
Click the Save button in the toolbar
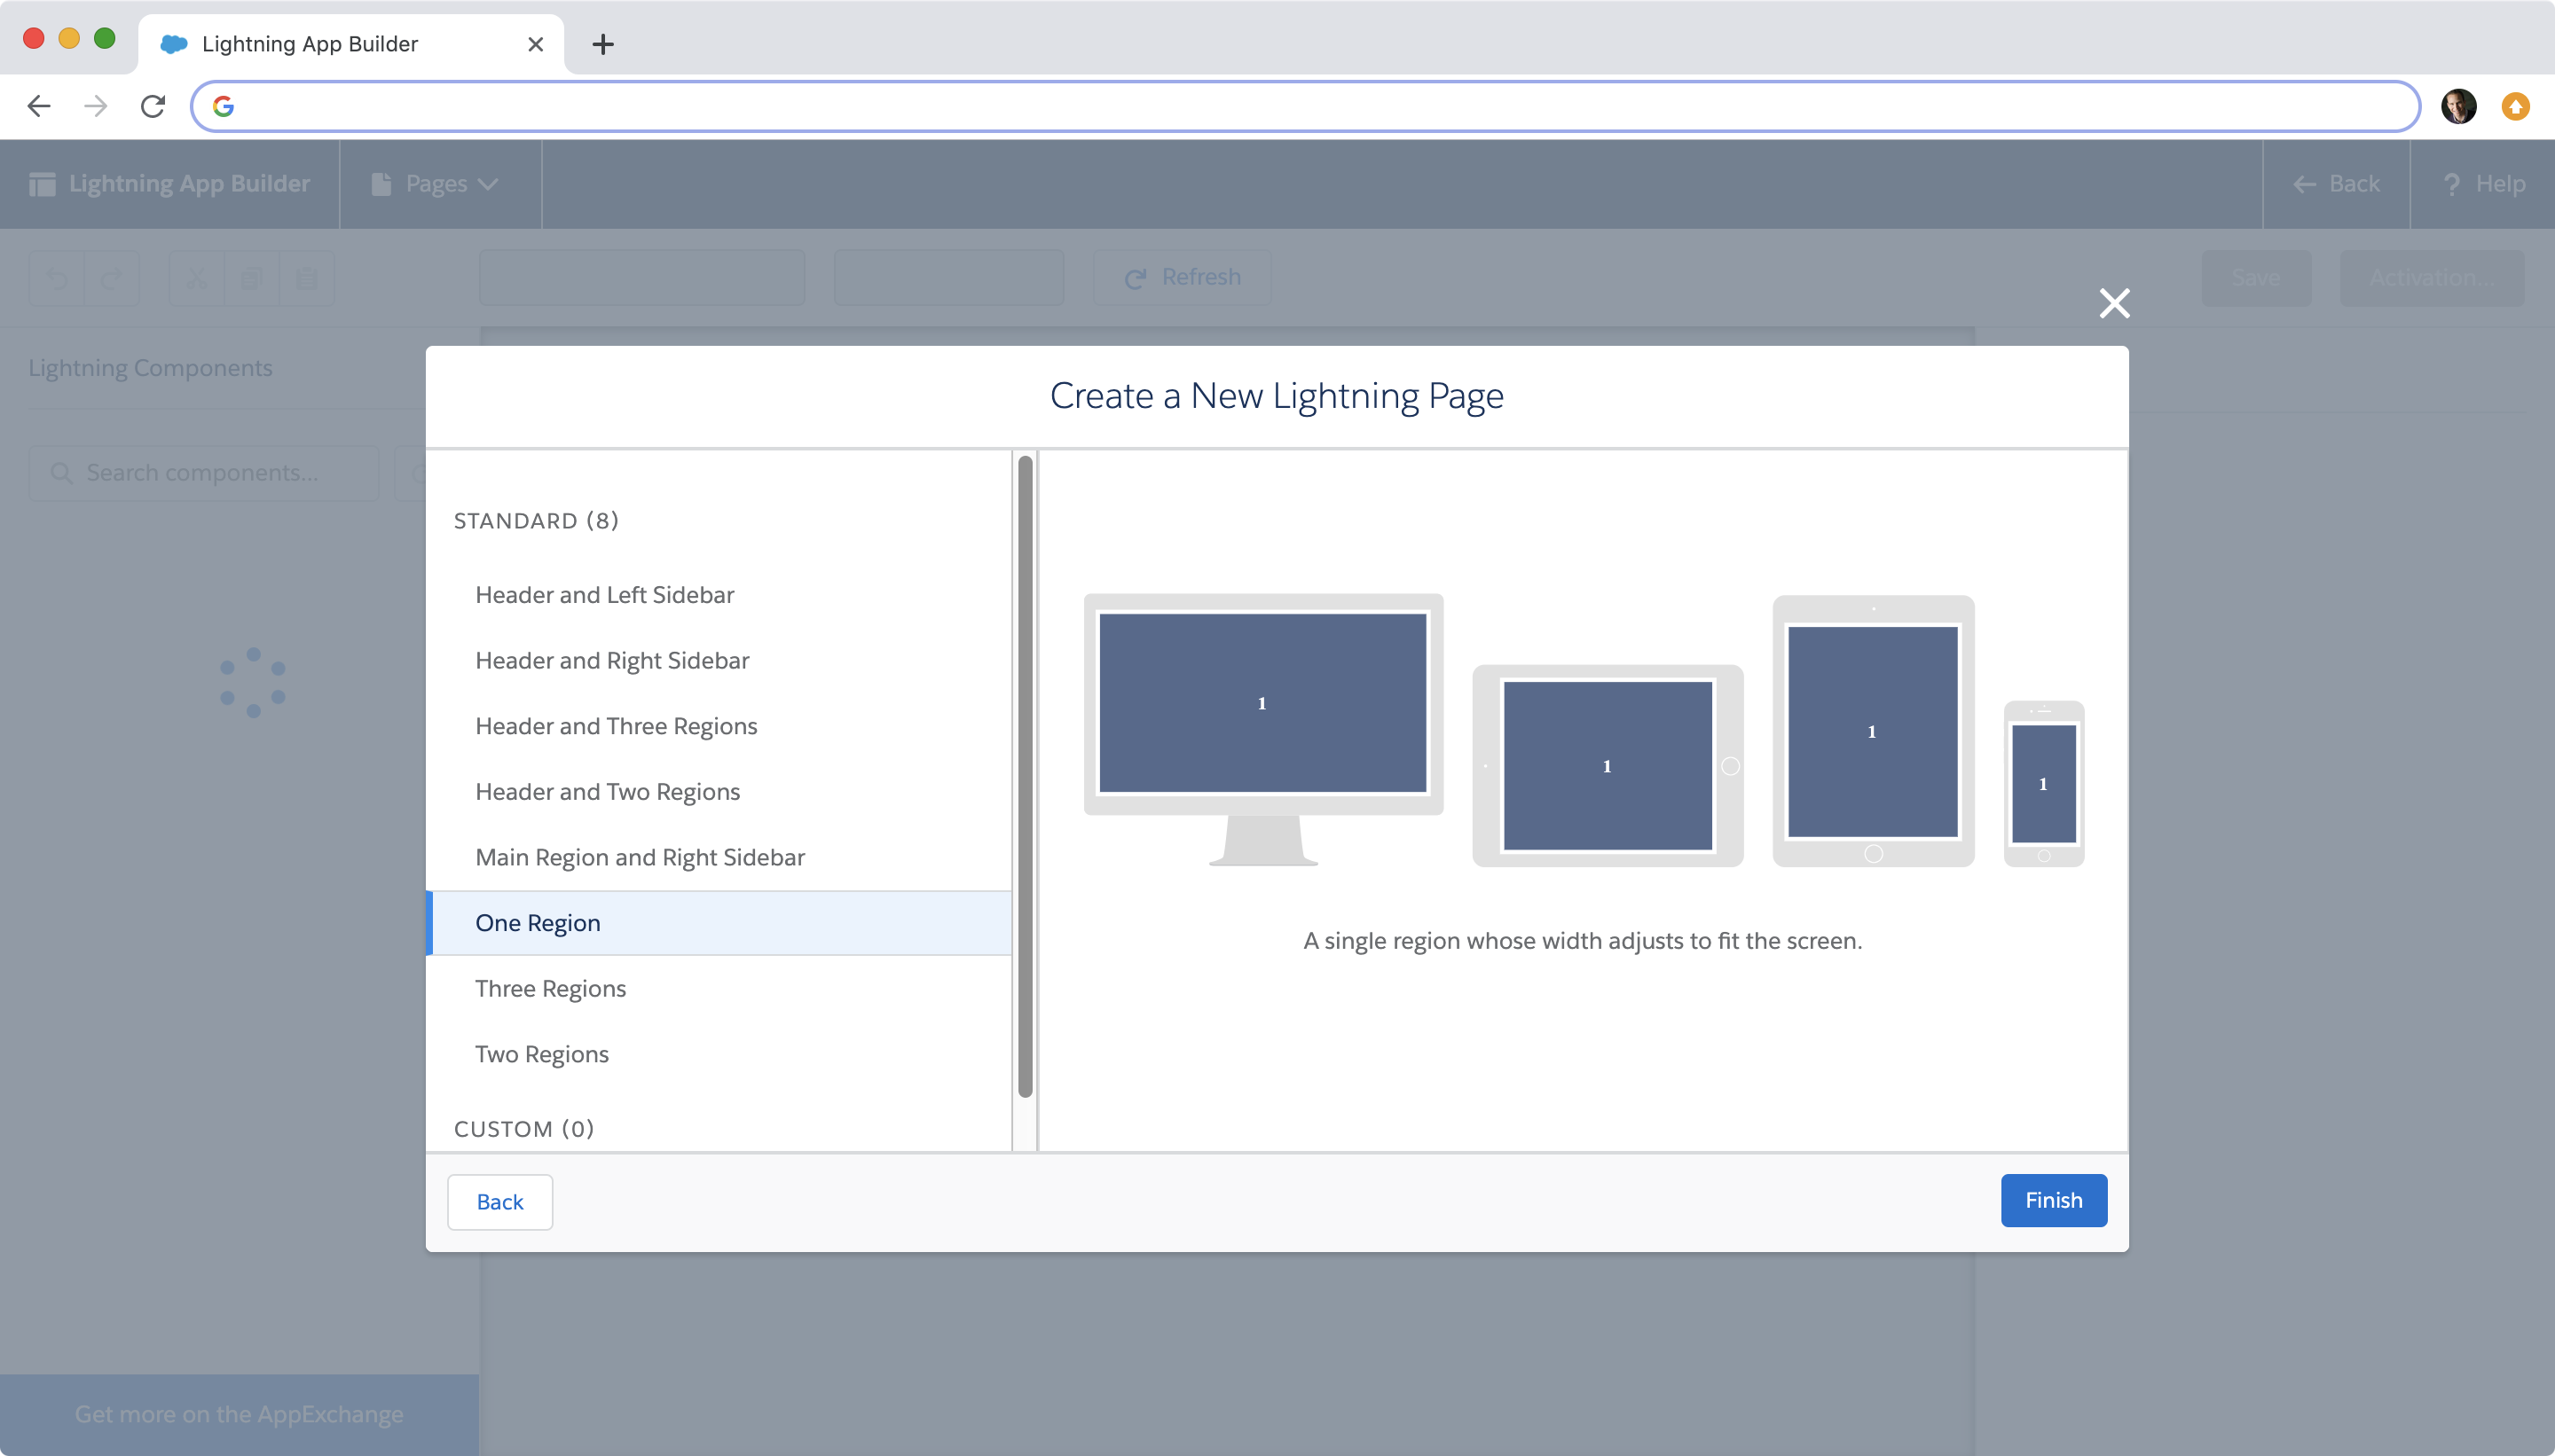pos(2256,278)
